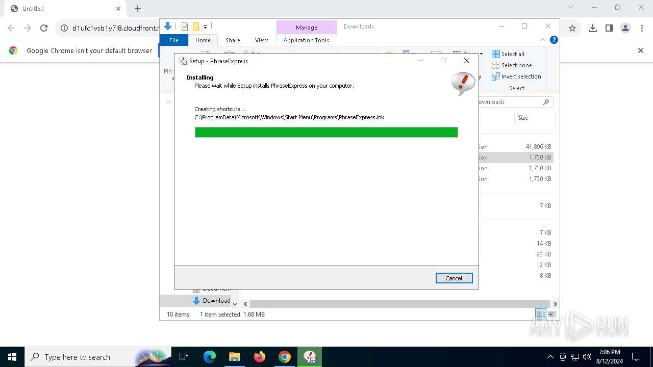Open the Share ribbon tab
653x367 pixels.
tap(233, 40)
